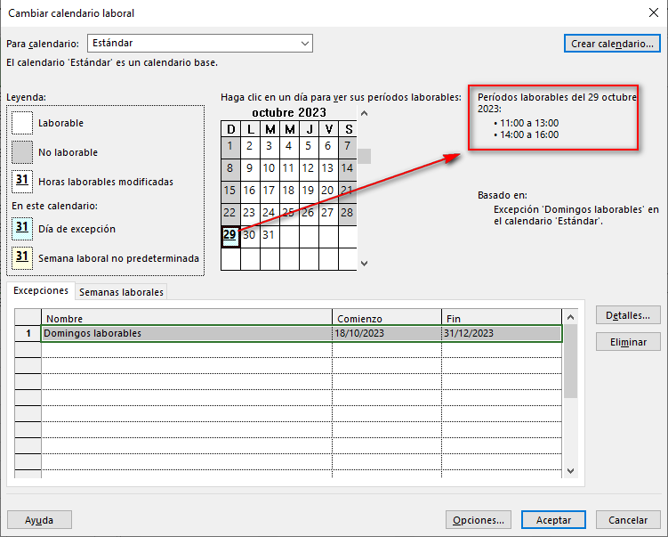Open Detalles for the selected exception
This screenshot has width=668, height=537.
(x=628, y=315)
